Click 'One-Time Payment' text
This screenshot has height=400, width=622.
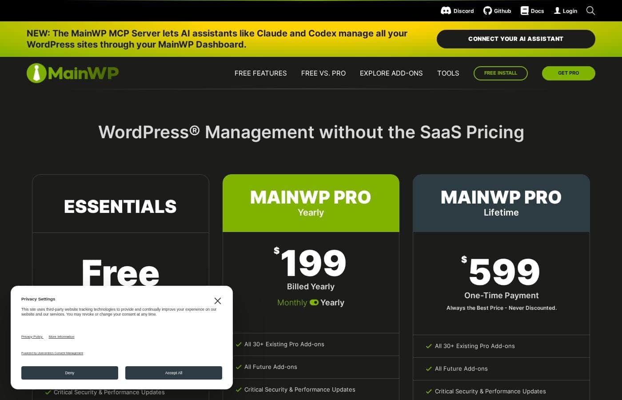pos(502,296)
